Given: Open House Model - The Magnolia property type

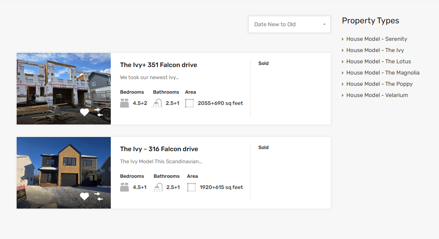Looking at the screenshot, I should tap(383, 73).
